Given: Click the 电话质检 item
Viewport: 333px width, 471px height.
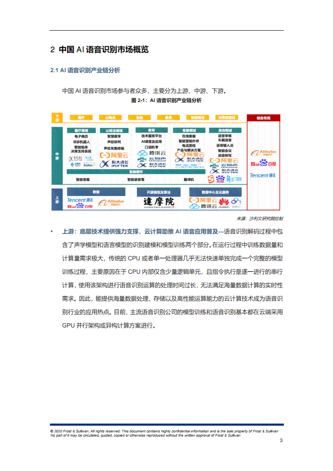Looking at the screenshot, I should [189, 146].
